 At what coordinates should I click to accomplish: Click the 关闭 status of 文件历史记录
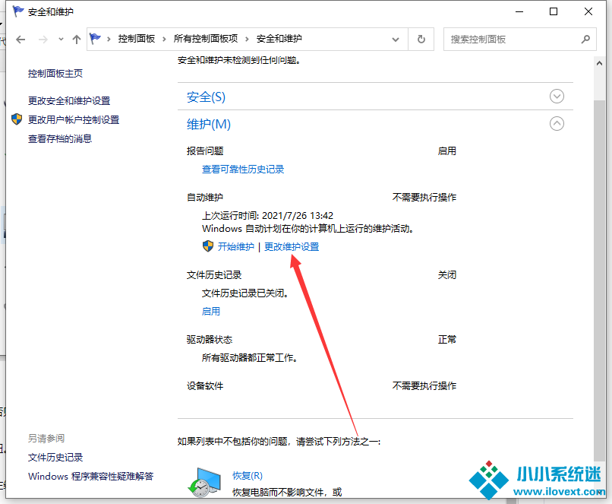tap(447, 275)
